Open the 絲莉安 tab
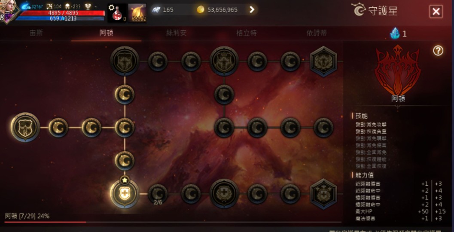Viewport: 454px width, 232px height. [x=177, y=33]
